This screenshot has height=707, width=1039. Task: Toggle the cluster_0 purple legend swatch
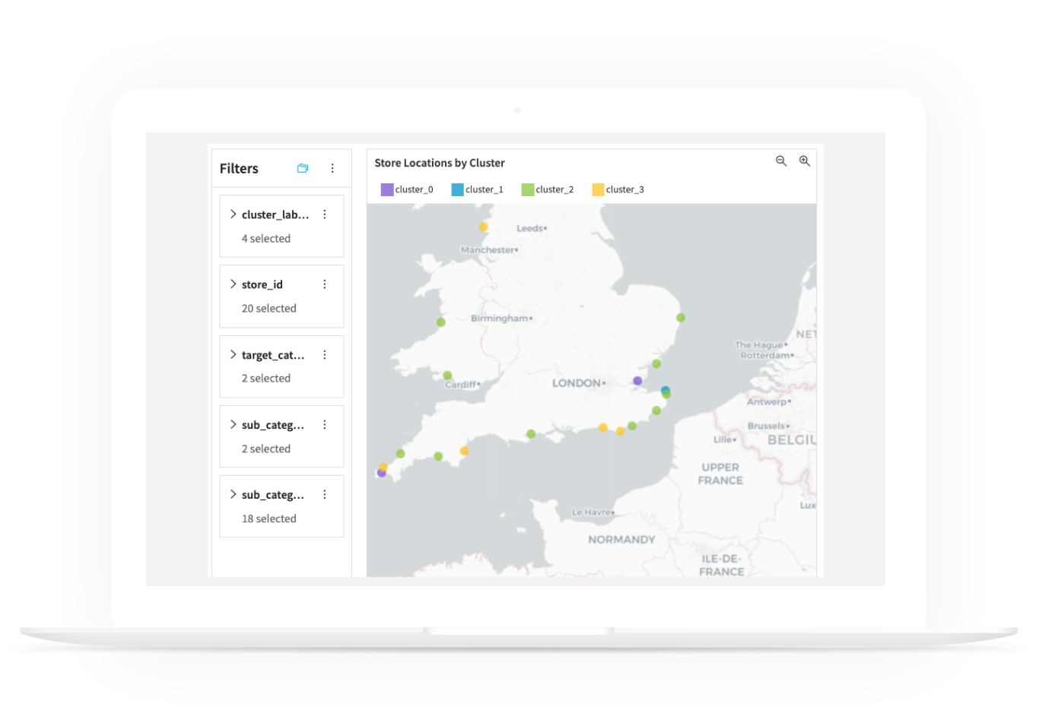click(x=387, y=189)
